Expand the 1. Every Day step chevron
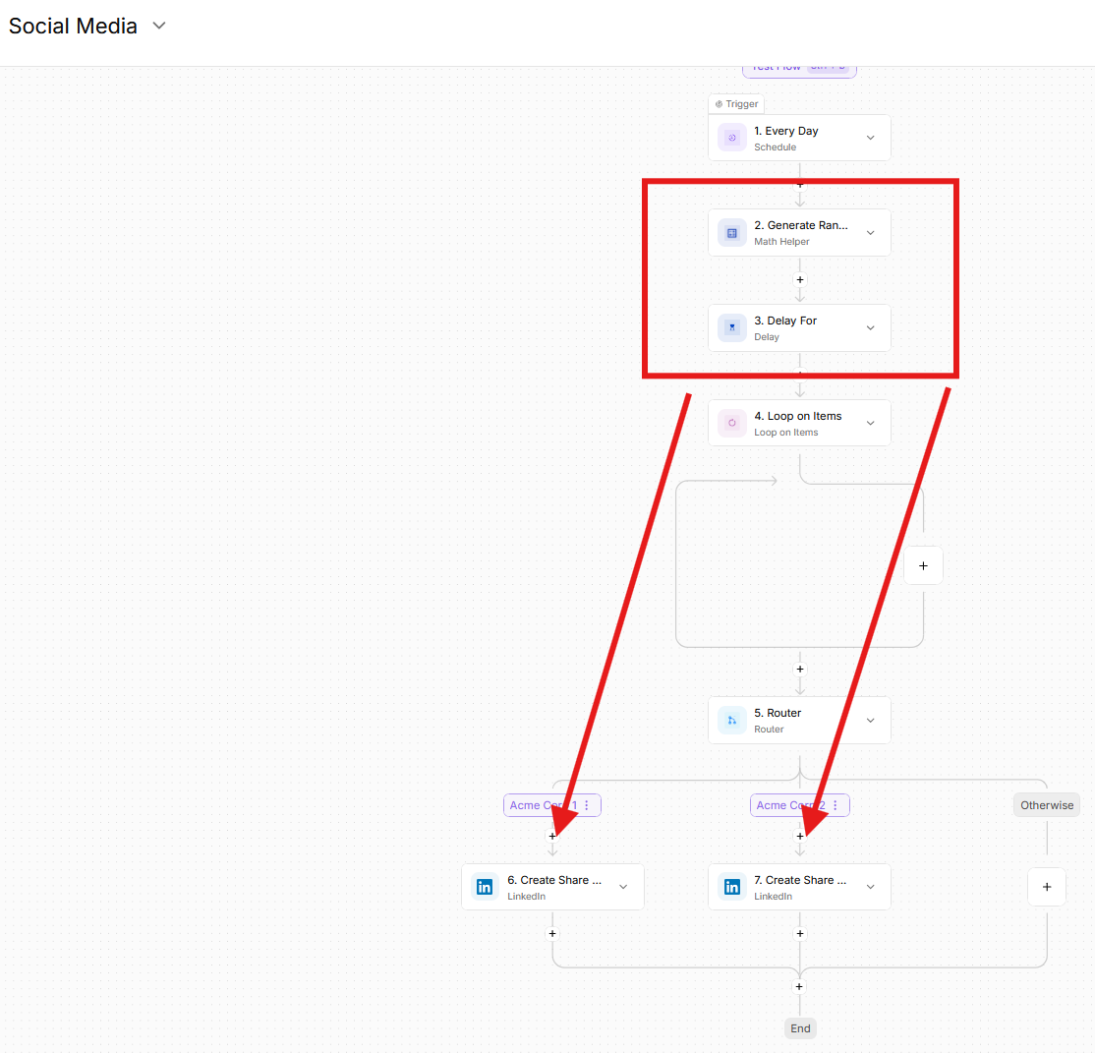The height and width of the screenshot is (1053, 1095). point(870,138)
